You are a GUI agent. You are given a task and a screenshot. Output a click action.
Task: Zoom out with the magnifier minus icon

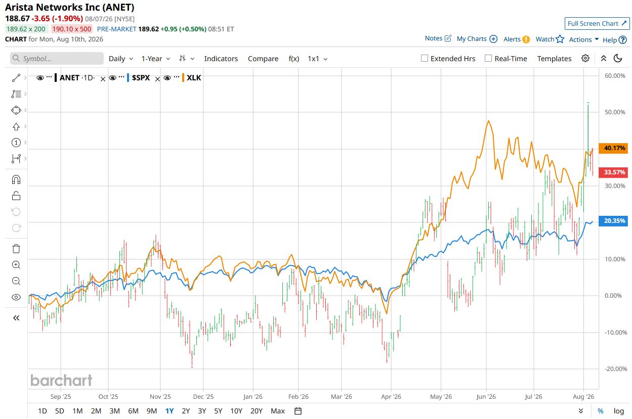coord(16,281)
